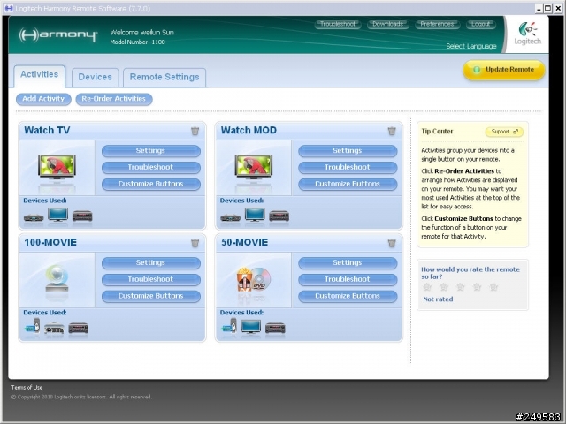
Task: Click the Select Language link
Action: click(x=471, y=46)
